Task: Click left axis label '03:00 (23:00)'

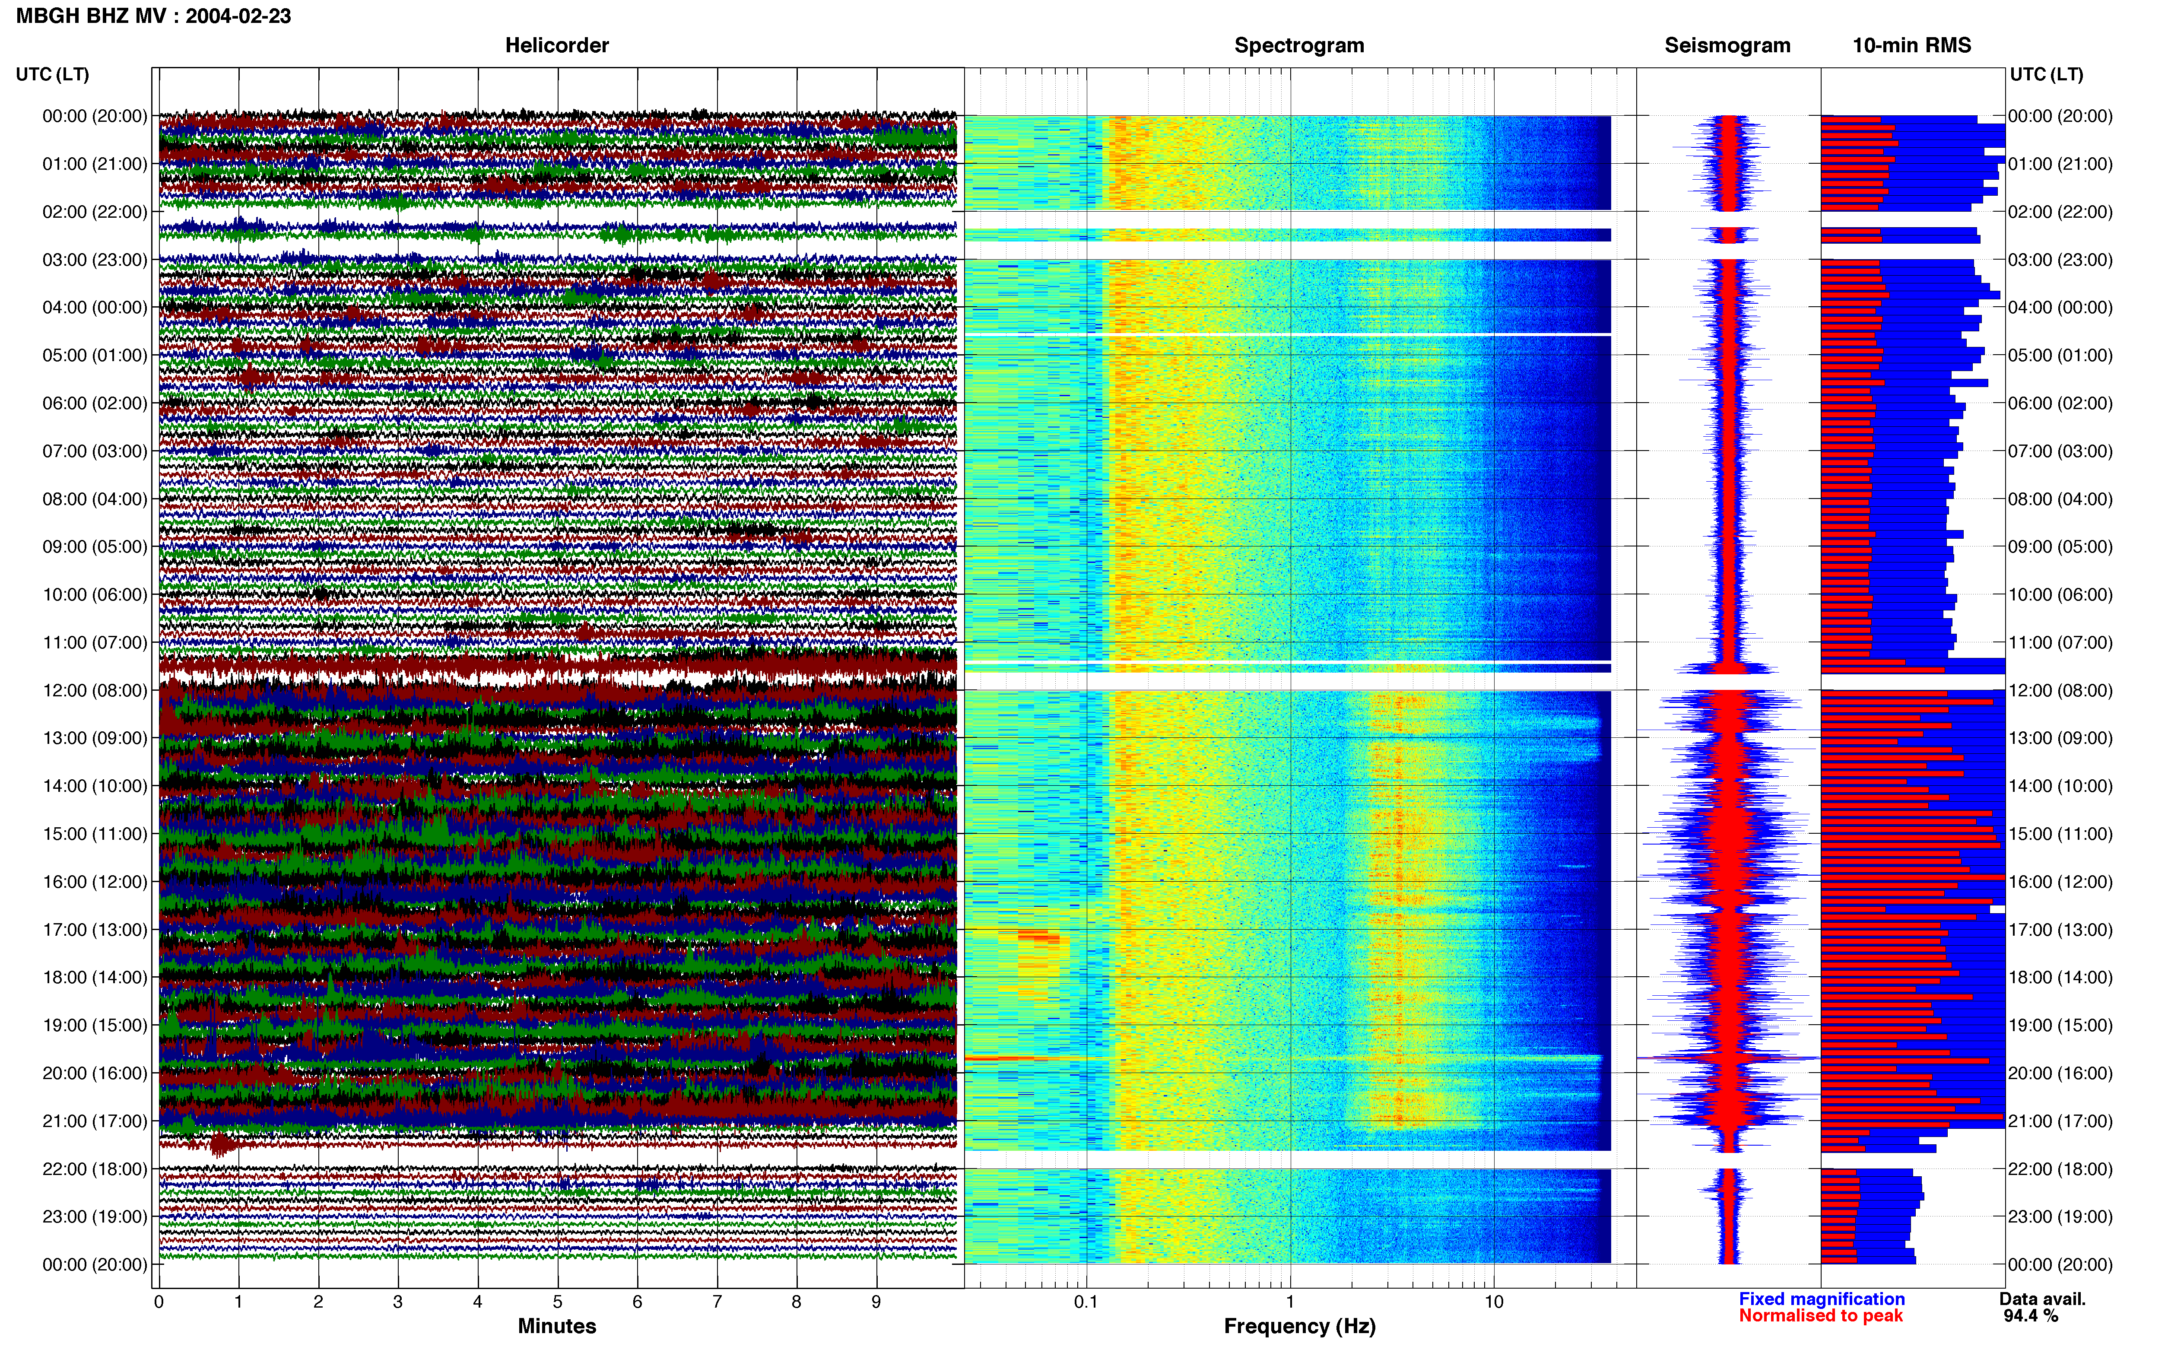Action: click(95, 259)
